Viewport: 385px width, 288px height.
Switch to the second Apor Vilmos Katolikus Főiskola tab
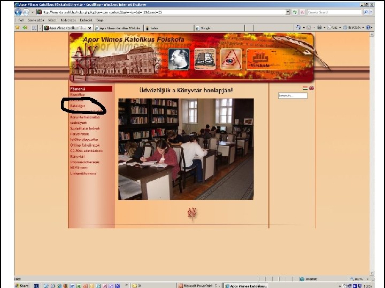(118, 28)
